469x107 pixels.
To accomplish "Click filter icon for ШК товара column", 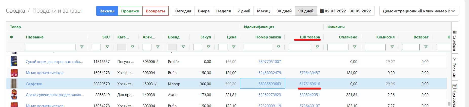I will (317, 47).
